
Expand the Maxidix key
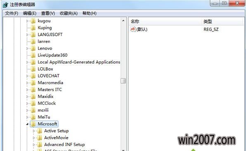27,97
